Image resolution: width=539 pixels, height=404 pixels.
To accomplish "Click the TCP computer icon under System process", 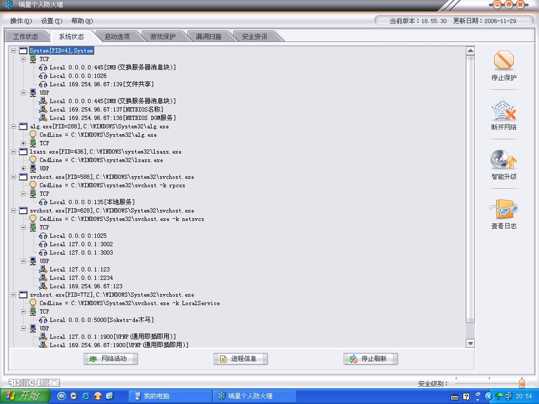I will tap(33, 59).
